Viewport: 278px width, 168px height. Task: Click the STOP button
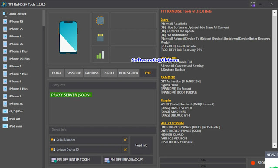coord(258,163)
